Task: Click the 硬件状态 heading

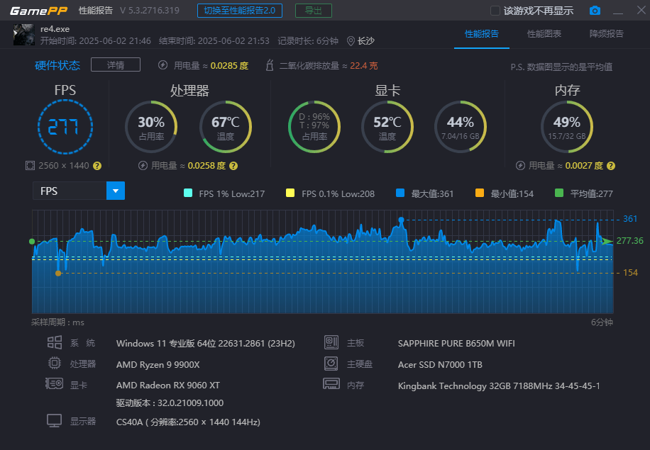Action: [57, 65]
